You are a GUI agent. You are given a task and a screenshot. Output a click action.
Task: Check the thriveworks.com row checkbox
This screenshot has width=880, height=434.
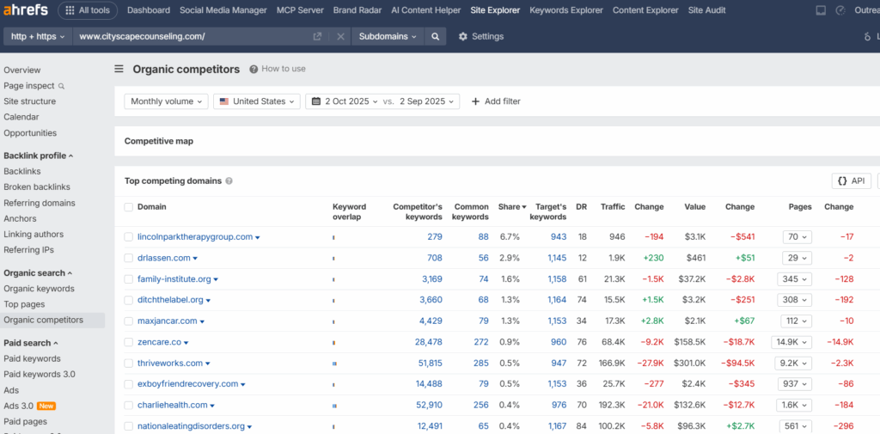tap(129, 364)
